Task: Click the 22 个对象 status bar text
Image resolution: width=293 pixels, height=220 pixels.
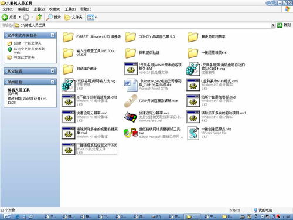Action: click(x=8, y=210)
